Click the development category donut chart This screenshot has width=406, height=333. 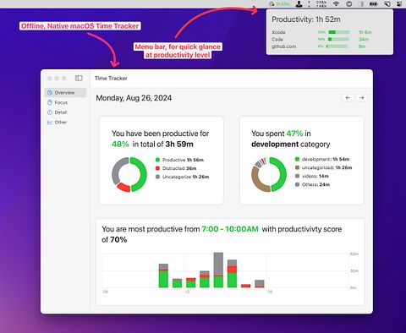point(269,174)
